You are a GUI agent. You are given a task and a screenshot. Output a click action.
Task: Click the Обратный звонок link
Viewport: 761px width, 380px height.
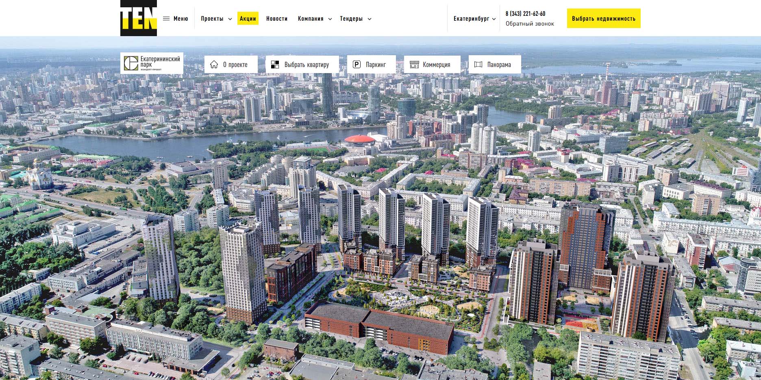point(529,24)
